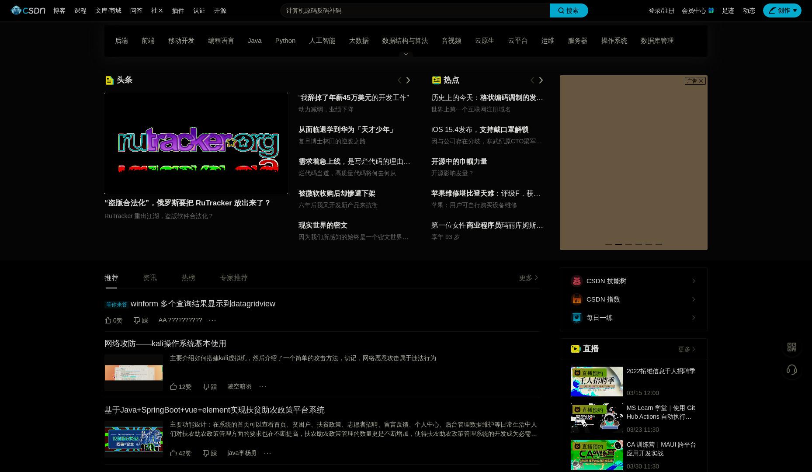Switch to the 专家推荐 tab
Viewport: 812px width, 472px height.
pos(234,278)
